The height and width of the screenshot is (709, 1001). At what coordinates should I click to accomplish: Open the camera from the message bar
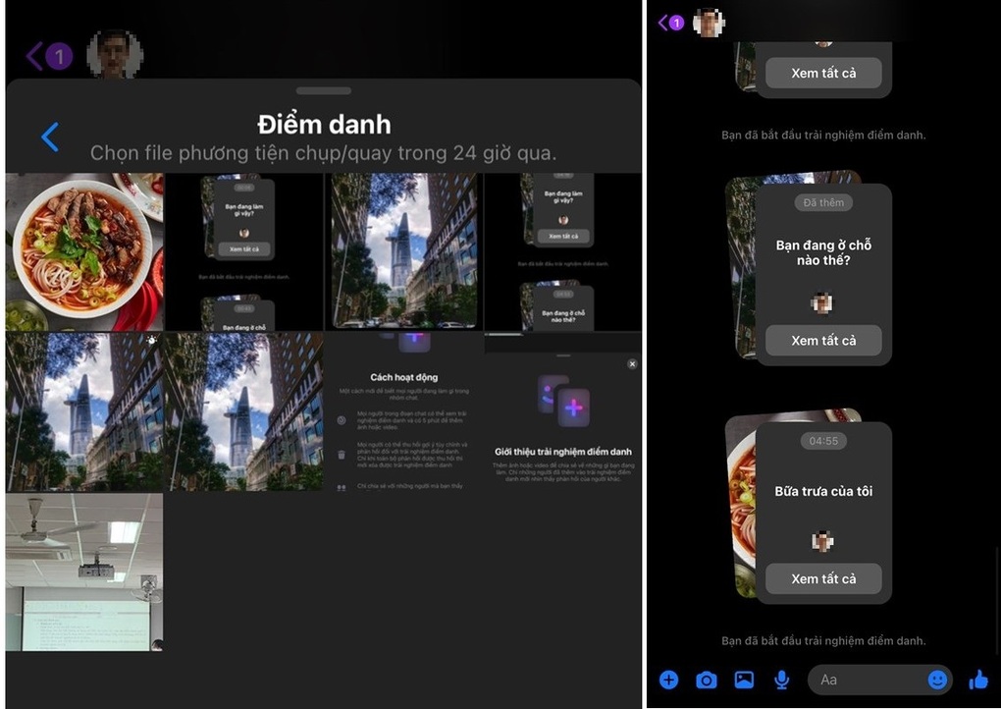tap(706, 681)
